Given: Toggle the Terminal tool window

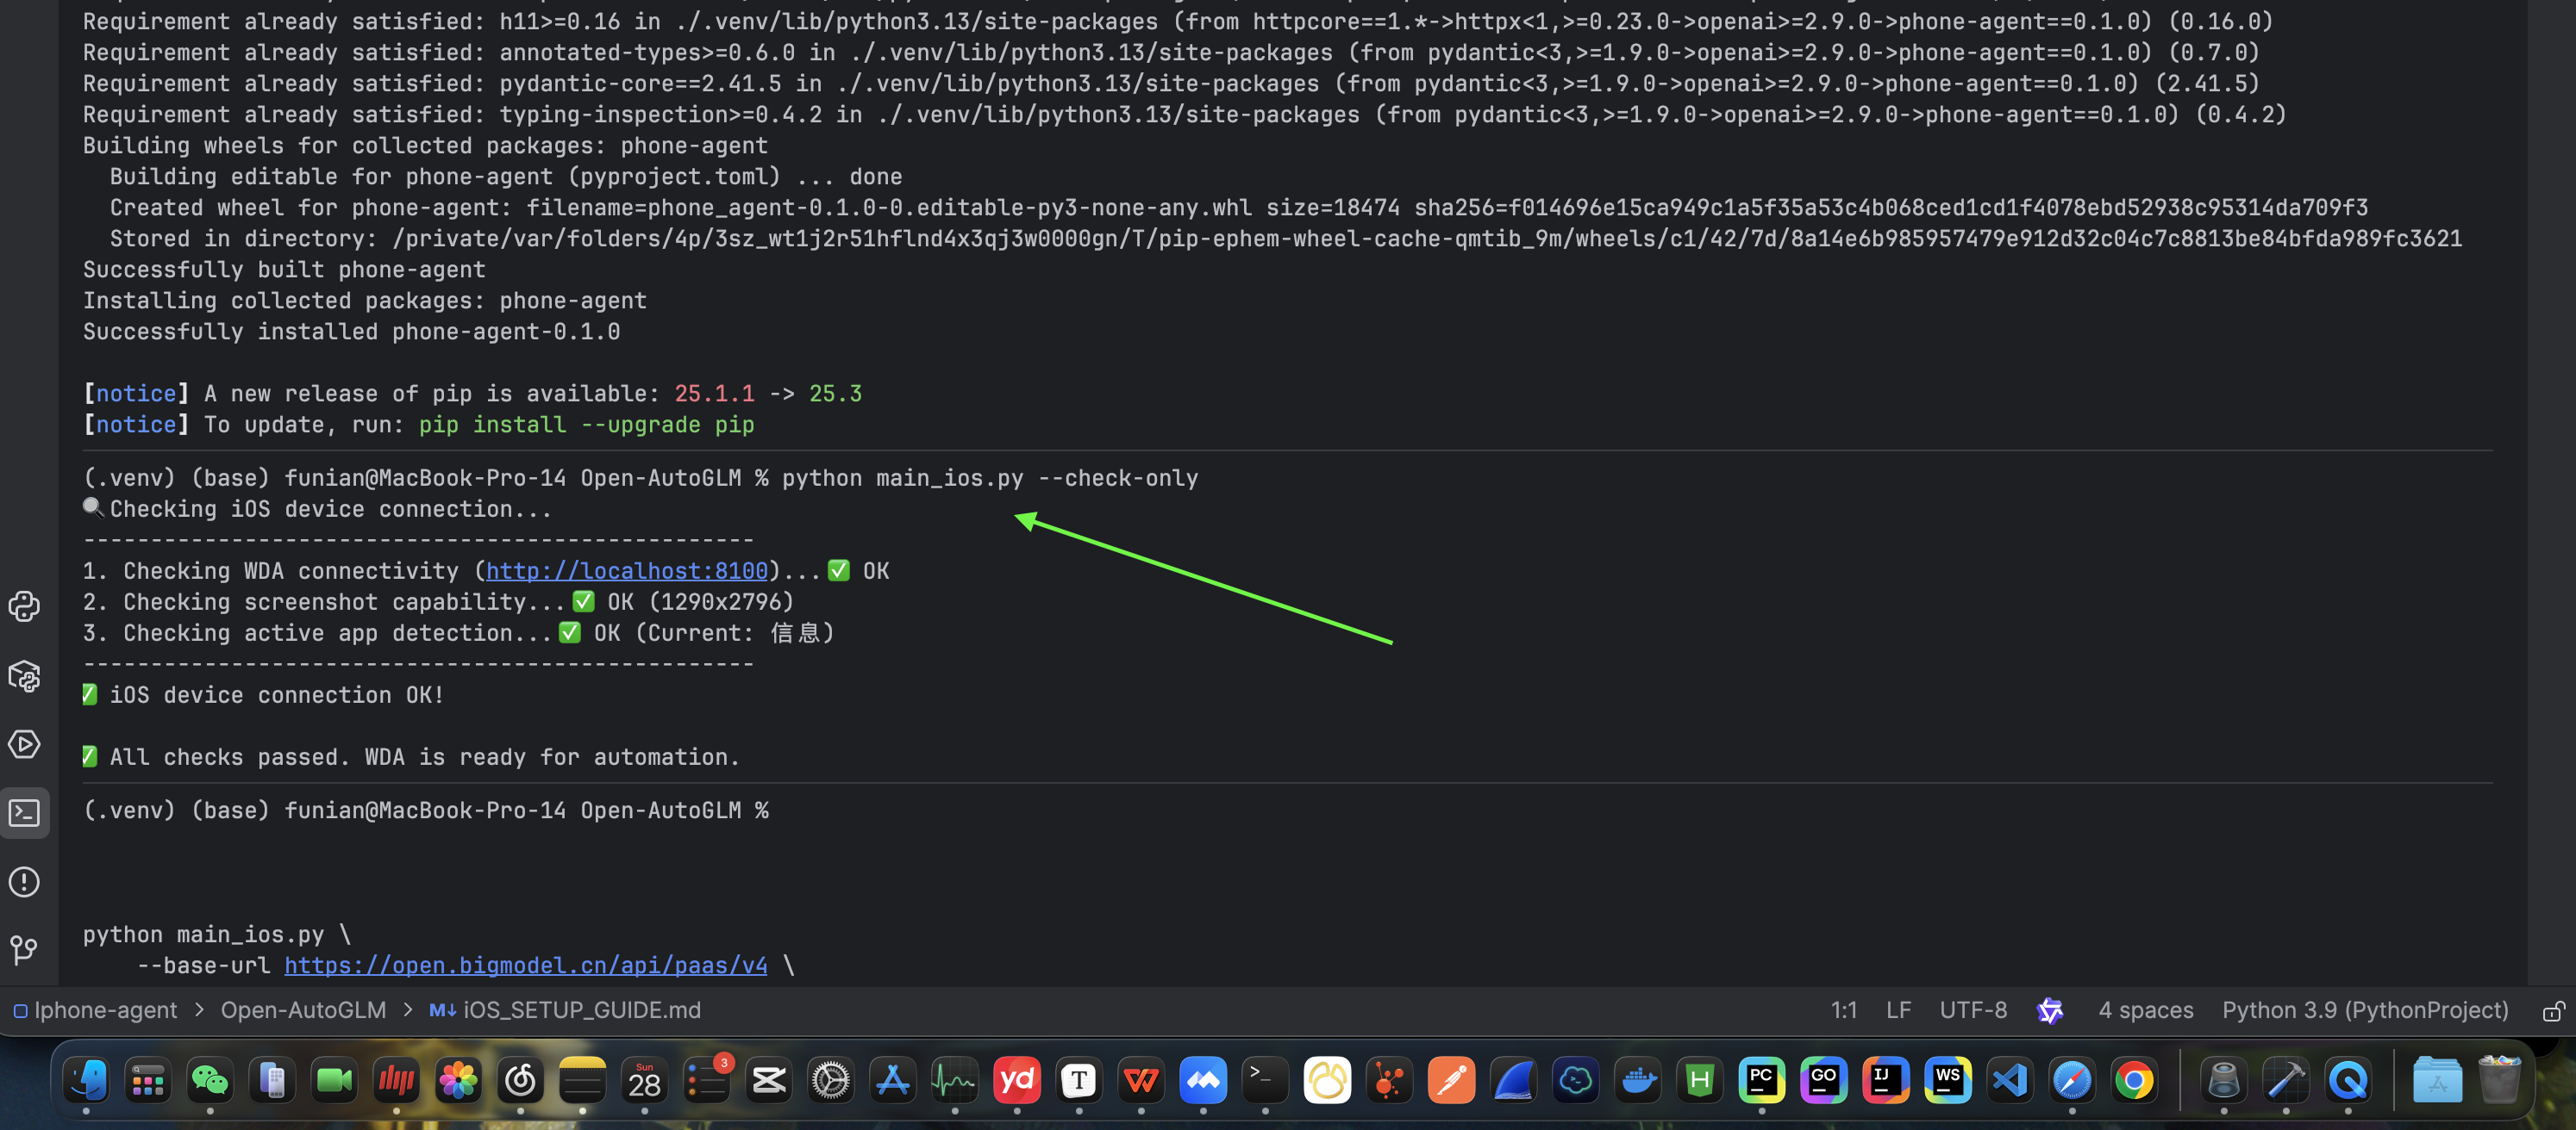Looking at the screenshot, I should pyautogui.click(x=24, y=812).
